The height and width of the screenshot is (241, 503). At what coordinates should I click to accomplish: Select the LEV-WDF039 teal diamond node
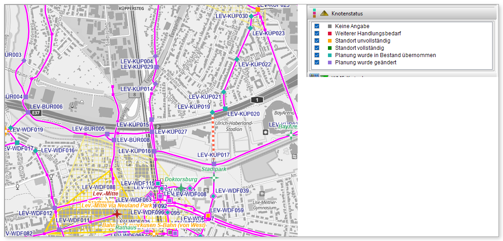[x=213, y=196]
